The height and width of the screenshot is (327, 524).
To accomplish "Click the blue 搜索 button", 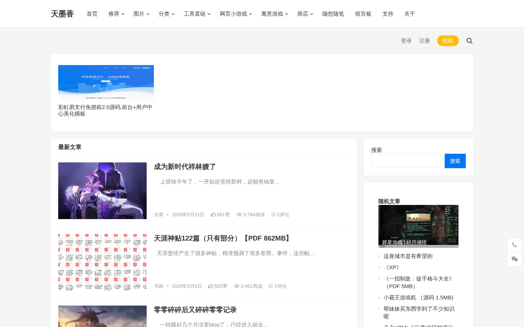I will 455,161.
